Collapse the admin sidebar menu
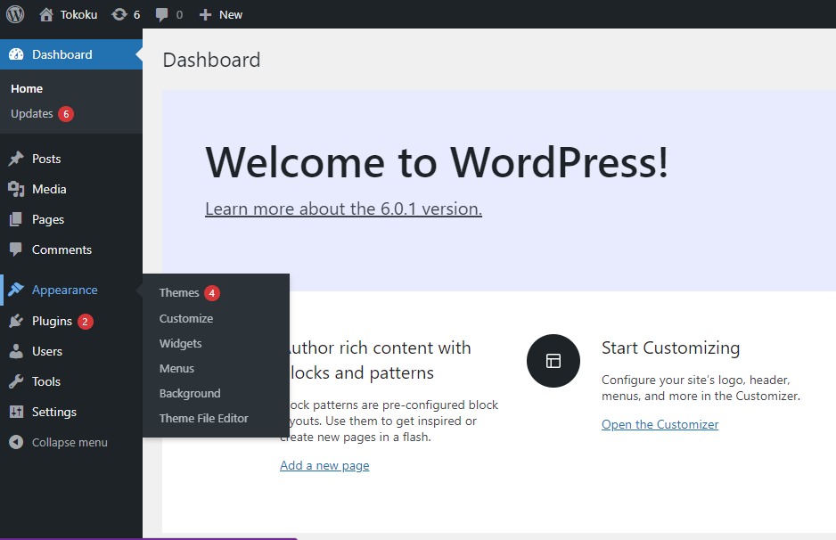Screen dimensions: 836x540 pos(71,443)
